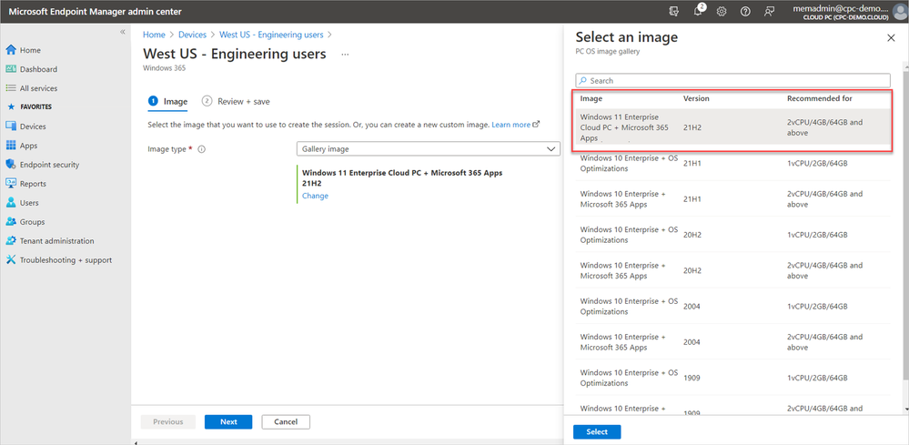Screen dimensions: 909x445
Task: Click the Recommended for column header
Action: [x=819, y=98]
